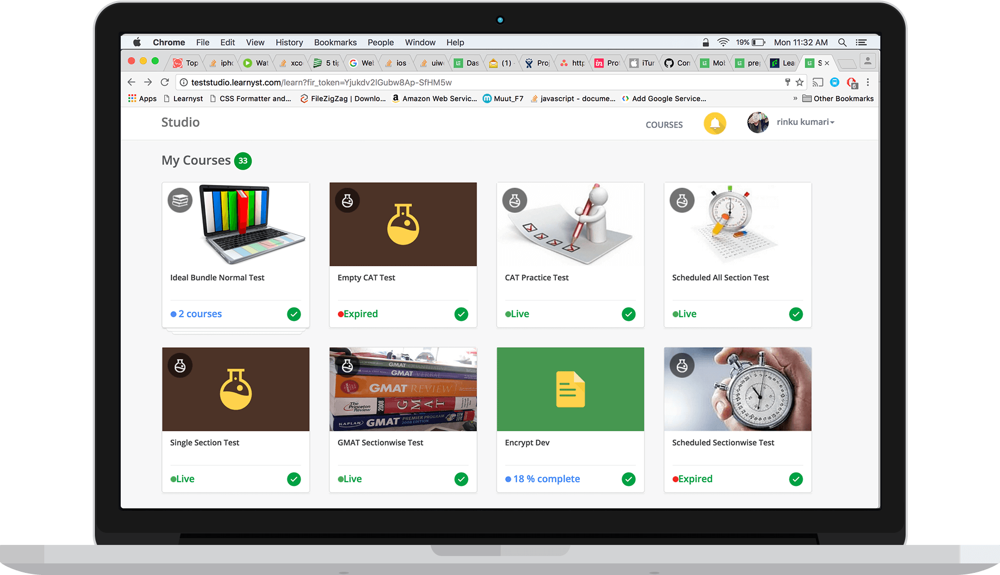Toggle green checkmark on Encrypt Dev card
The width and height of the screenshot is (1000, 575).
(x=628, y=479)
